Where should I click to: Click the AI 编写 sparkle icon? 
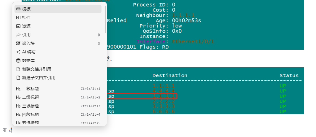coord(18,52)
